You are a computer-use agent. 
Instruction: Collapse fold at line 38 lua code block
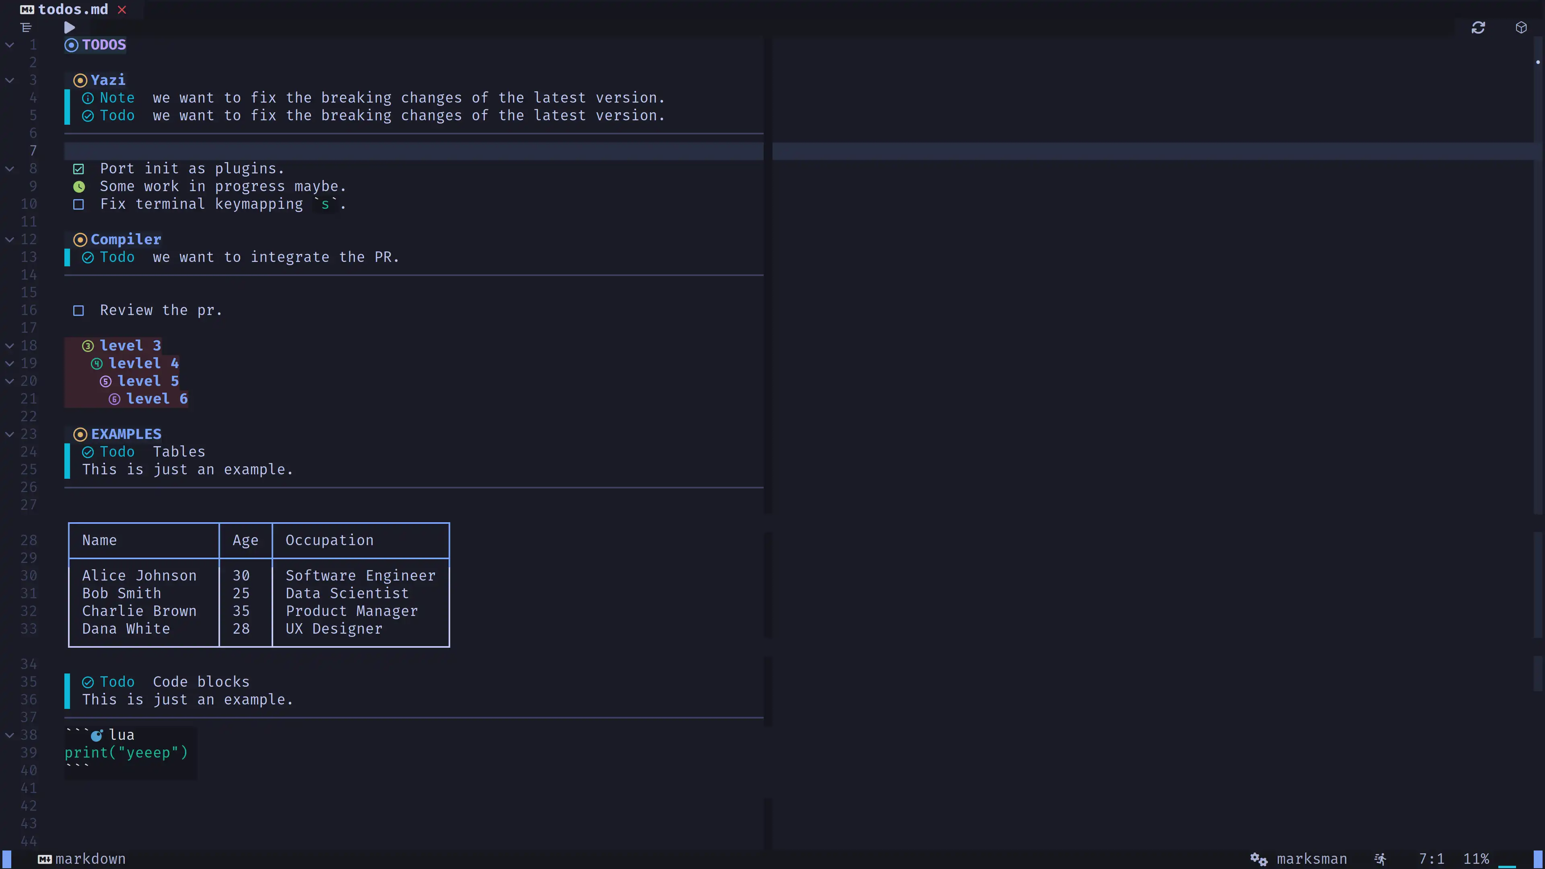coord(10,735)
